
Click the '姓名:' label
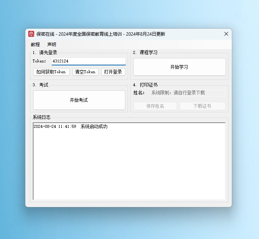pos(139,93)
